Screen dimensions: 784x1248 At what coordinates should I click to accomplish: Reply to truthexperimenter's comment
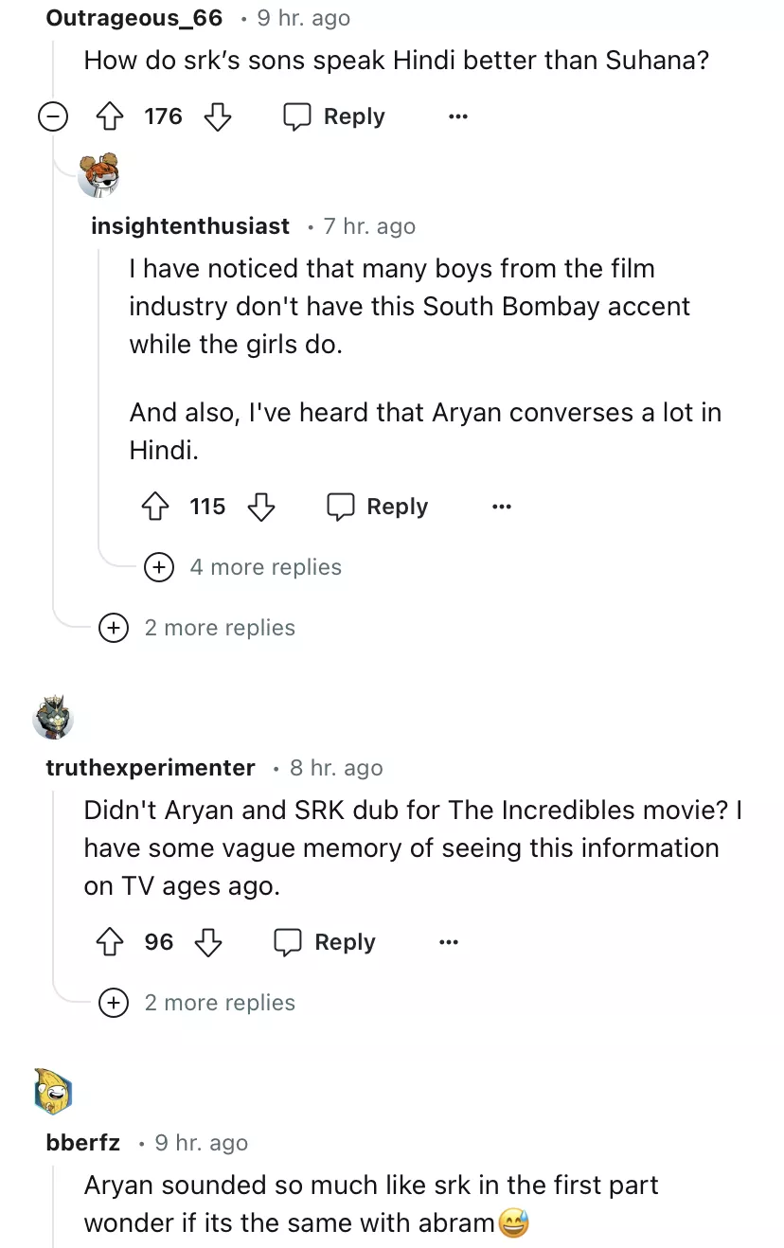click(x=326, y=942)
